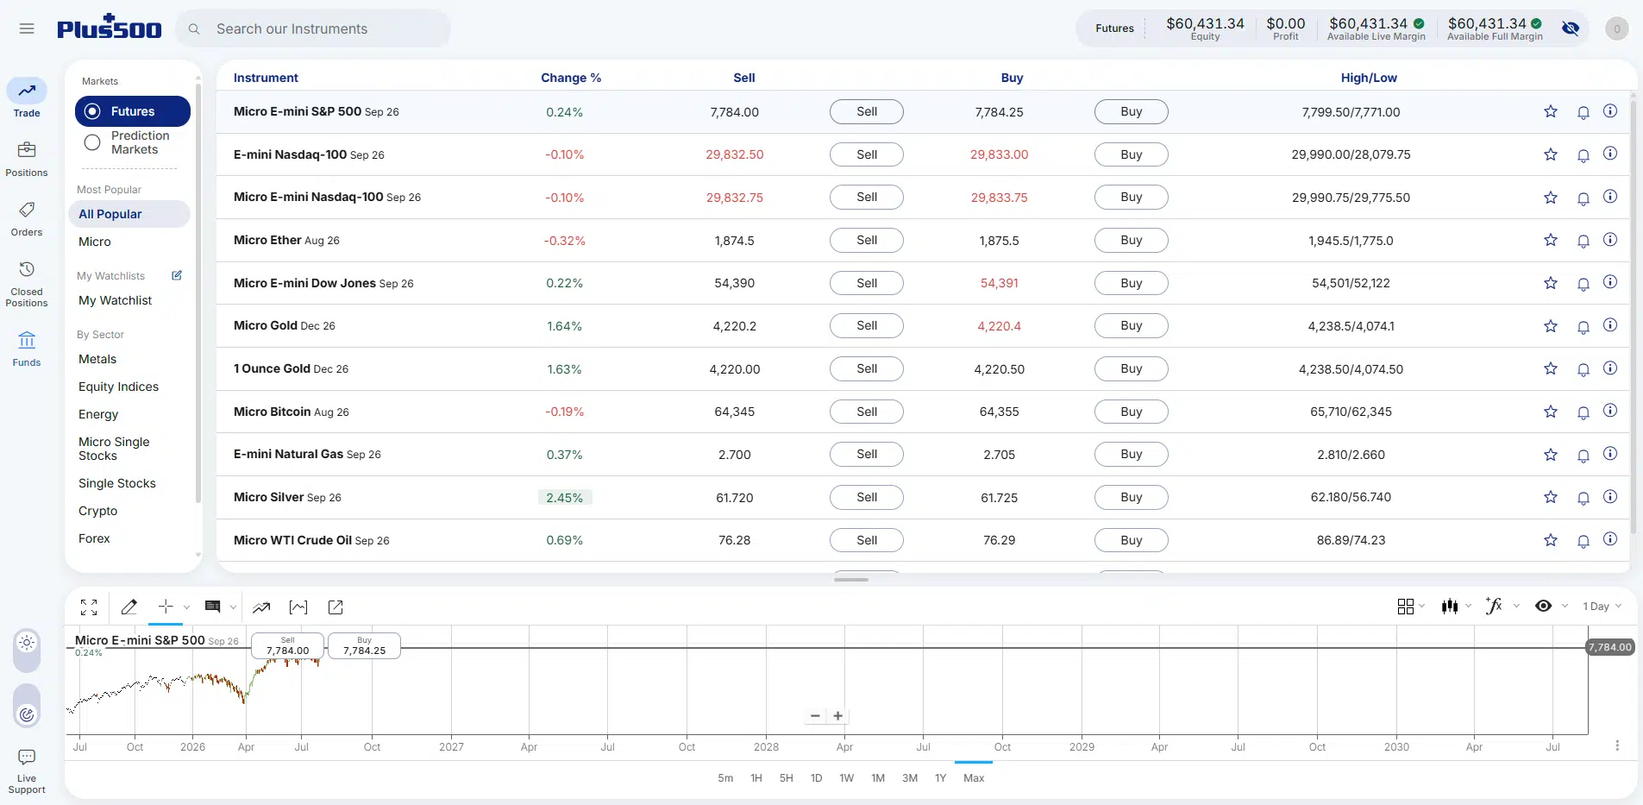The width and height of the screenshot is (1643, 805).
Task: Open the hamburger navigation menu
Action: click(27, 28)
